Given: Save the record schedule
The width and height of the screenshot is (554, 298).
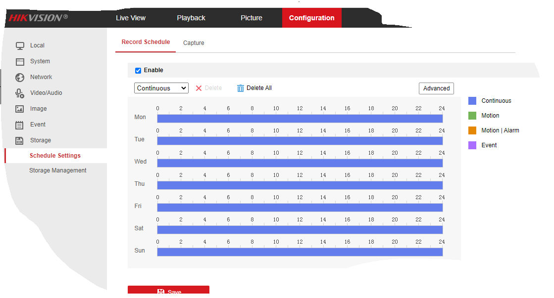Looking at the screenshot, I should [168, 292].
